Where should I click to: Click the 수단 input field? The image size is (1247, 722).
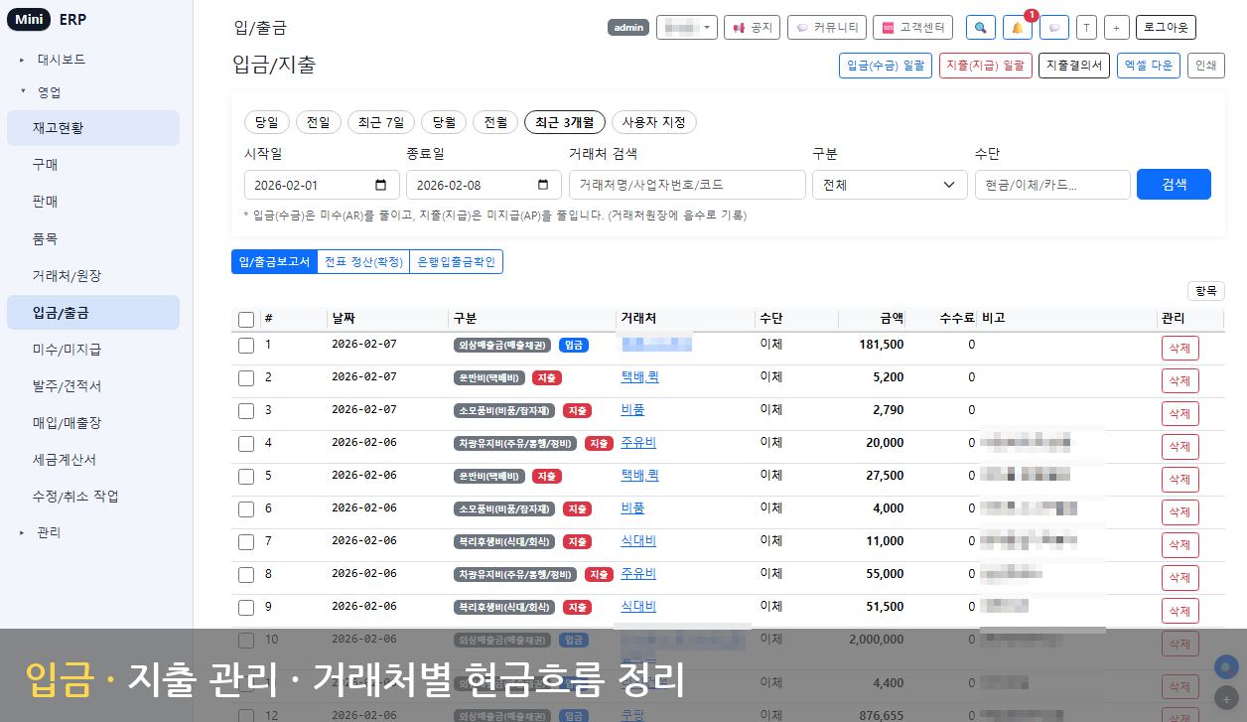[x=1052, y=185]
